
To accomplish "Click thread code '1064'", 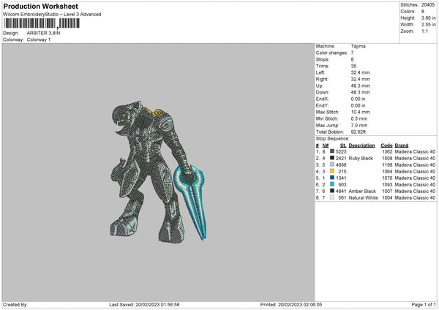I will (387, 172).
